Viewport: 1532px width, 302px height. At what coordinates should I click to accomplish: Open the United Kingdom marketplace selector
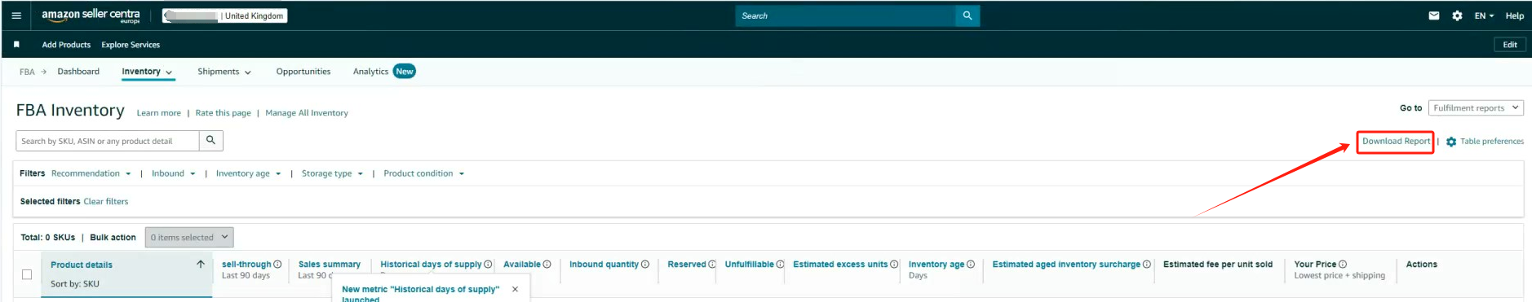tap(225, 15)
